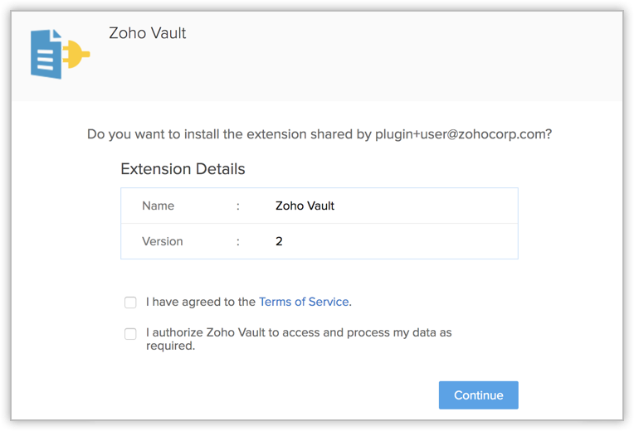This screenshot has width=634, height=431.
Task: Enable the authorize Zoho Vault data access checkbox
Action: (130, 333)
